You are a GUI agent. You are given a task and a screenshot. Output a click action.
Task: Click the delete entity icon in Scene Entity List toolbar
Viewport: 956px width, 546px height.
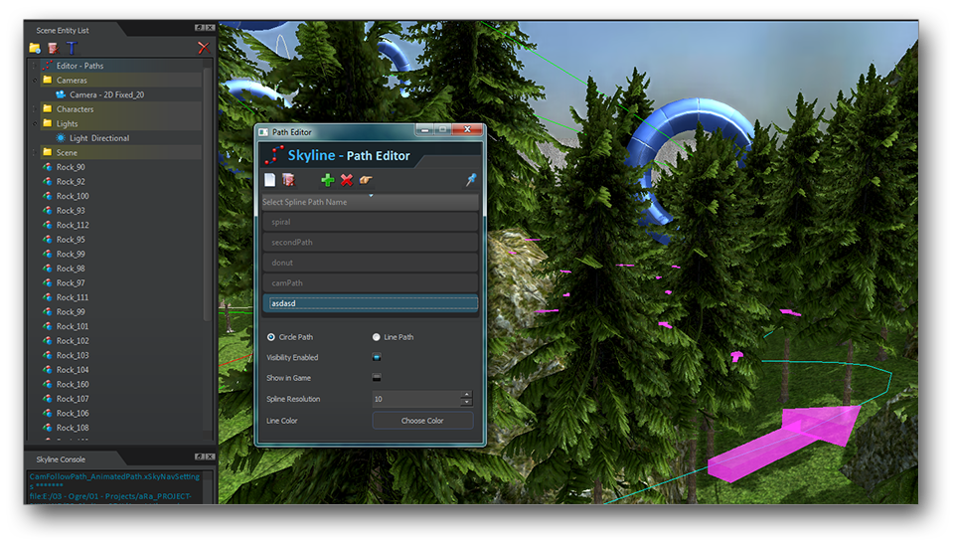pyautogui.click(x=53, y=48)
